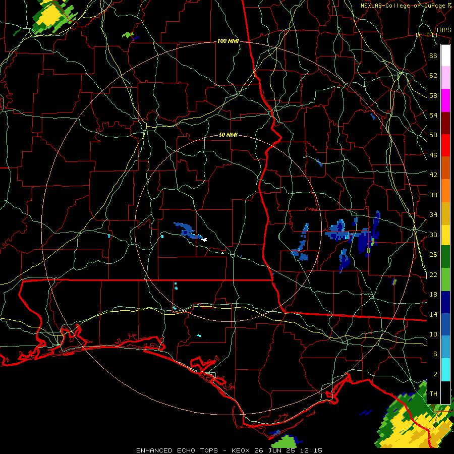Select the light green legend color block
The width and height of the screenshot is (454, 454).
point(445,279)
